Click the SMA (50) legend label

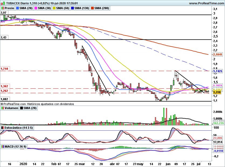(63, 8)
